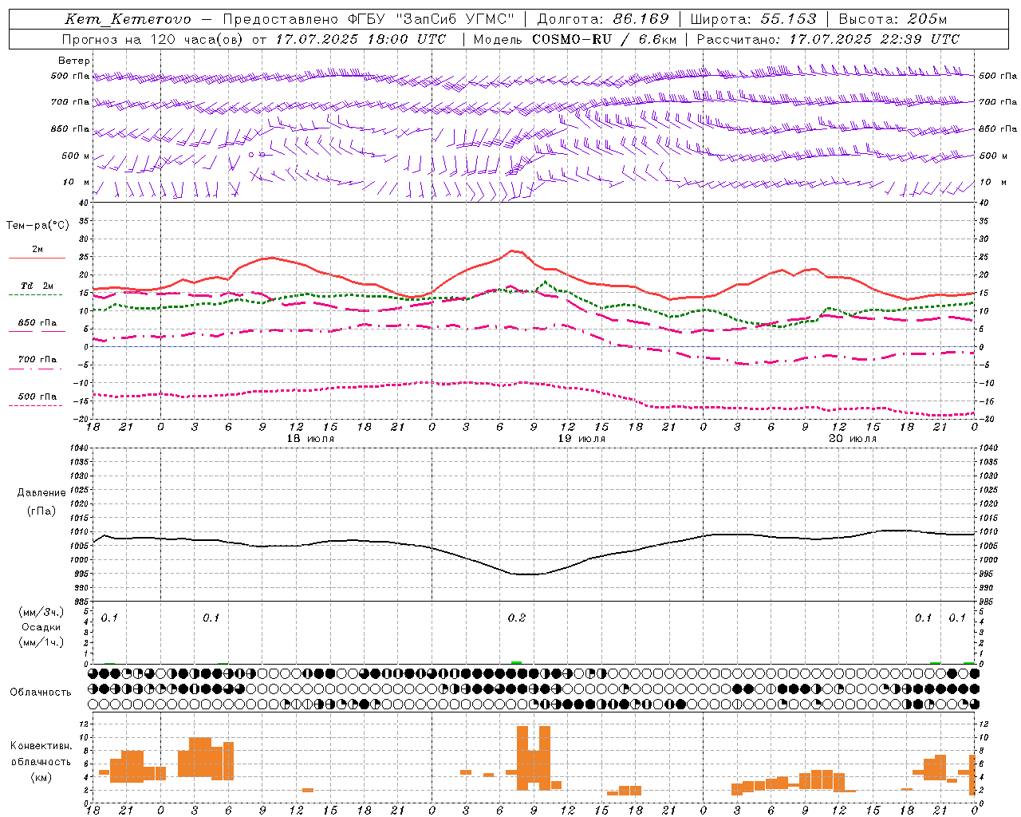The height and width of the screenshot is (817, 1021).
Task: Click the forecast start time 17.07.2025 18:00 UTC
Action: pos(361,39)
